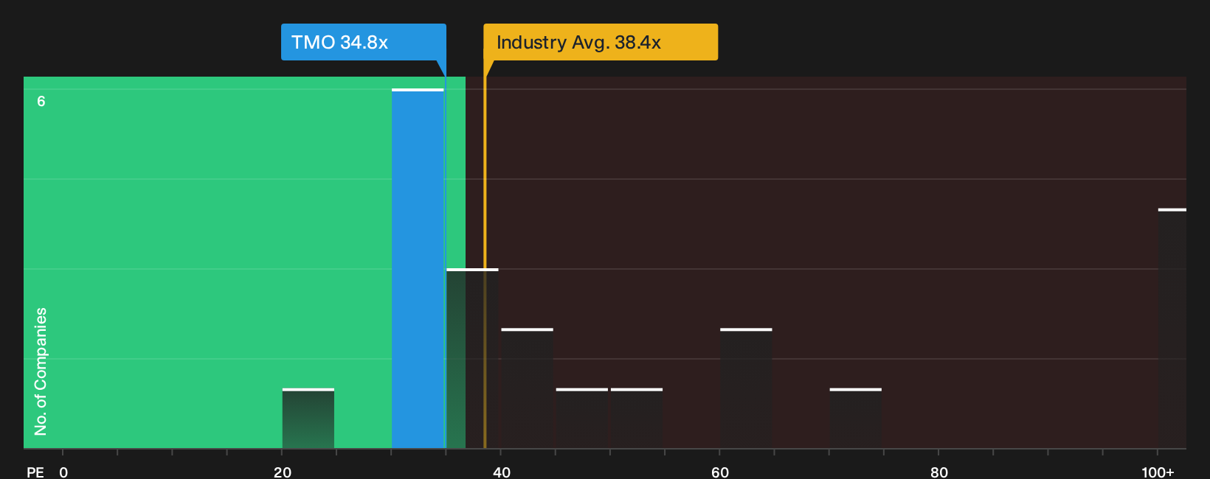
Task: Click the x-axis label 0
Action: [x=63, y=472]
